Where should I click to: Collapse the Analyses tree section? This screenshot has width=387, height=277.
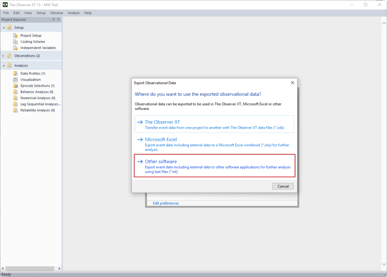pos(4,66)
